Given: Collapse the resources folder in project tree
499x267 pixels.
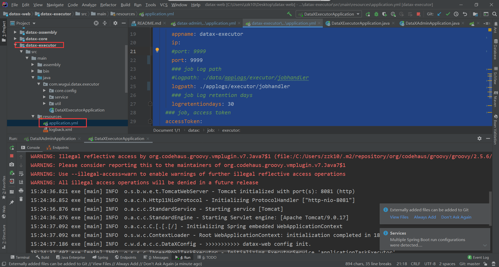Looking at the screenshot, I should tap(33, 116).
